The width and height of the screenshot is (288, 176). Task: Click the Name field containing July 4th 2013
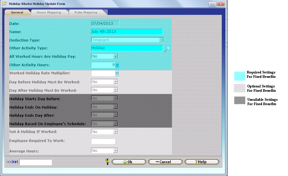coord(127,32)
